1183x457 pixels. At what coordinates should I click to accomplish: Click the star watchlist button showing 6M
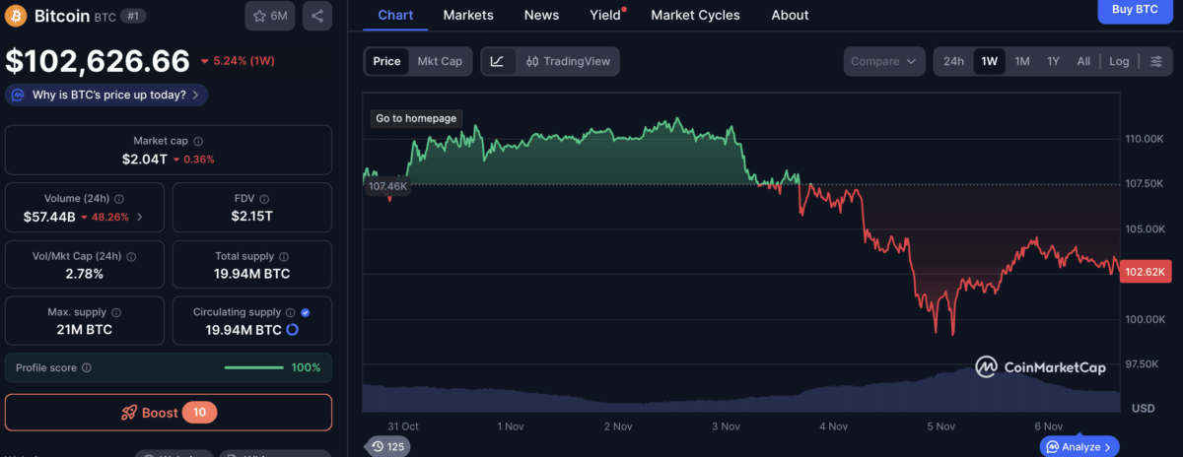coord(270,16)
